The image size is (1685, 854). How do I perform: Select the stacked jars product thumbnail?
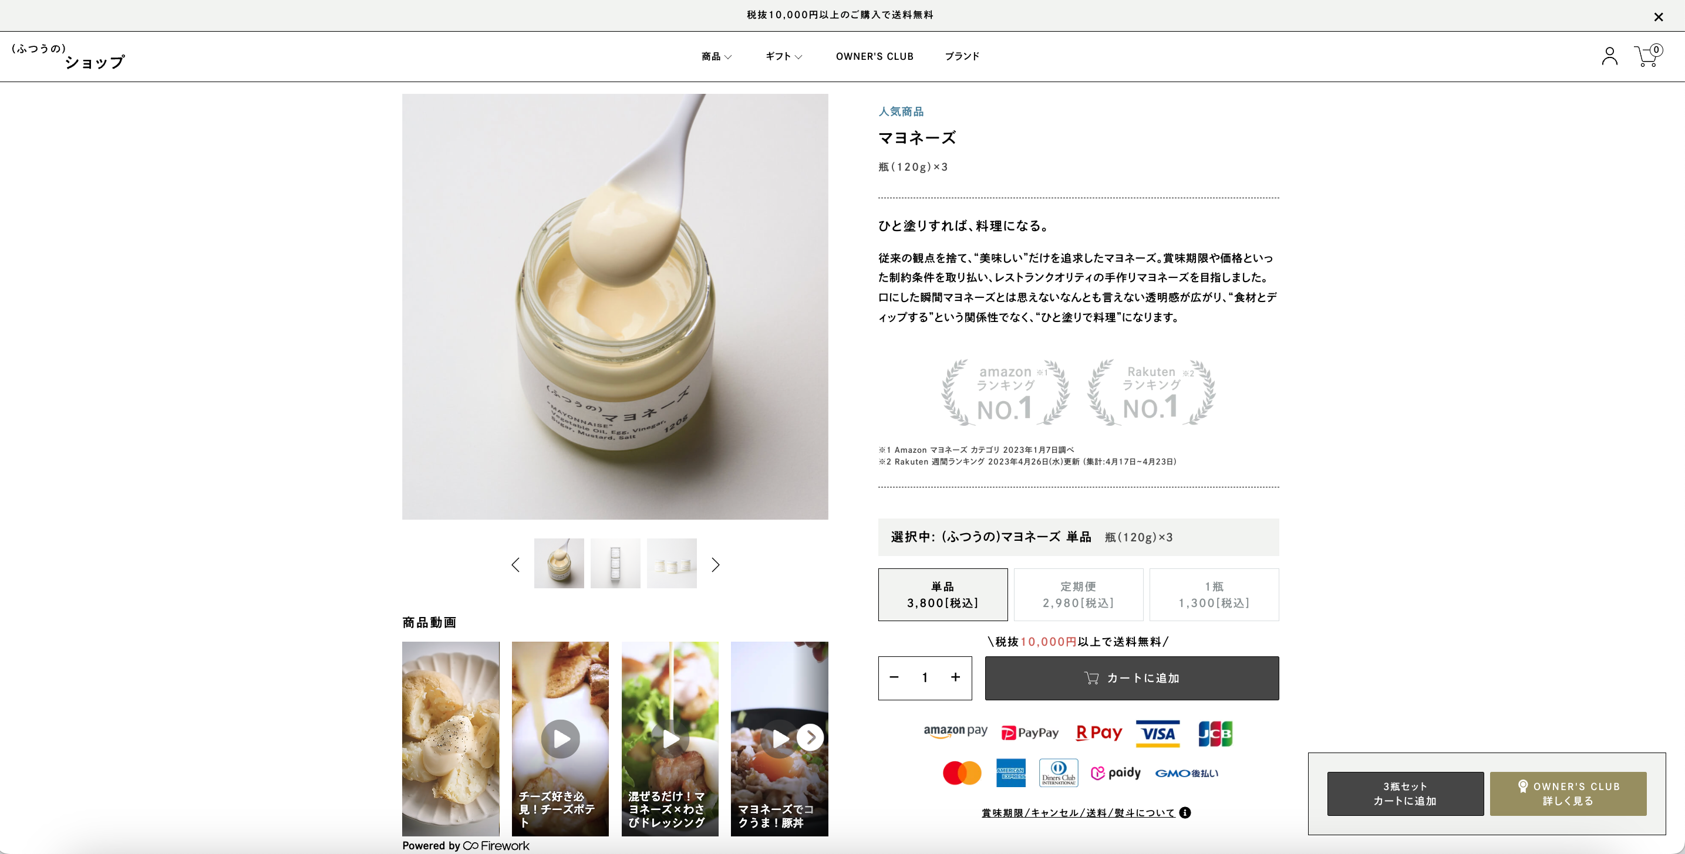615,562
